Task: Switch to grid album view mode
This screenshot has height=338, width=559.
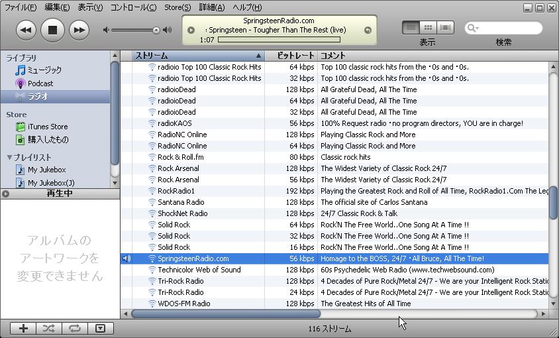Action: point(428,27)
